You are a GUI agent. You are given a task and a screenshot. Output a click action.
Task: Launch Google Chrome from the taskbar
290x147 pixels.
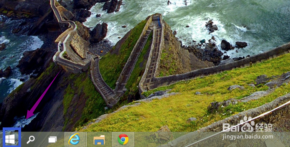pyautogui.click(x=123, y=139)
